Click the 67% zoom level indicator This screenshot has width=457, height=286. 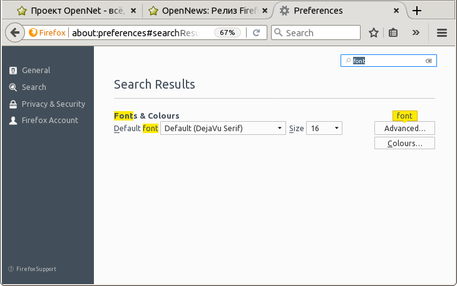click(x=227, y=32)
